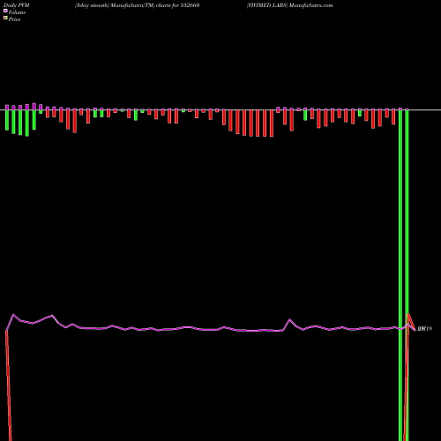Click the '(VIVIMED LABS) MunafaSutra.com' text

(x=289, y=5)
